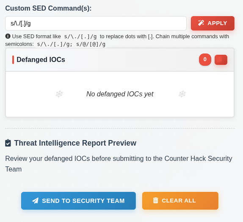This screenshot has width=243, height=222.
Task: Click the inline s/\./[.]/g example code
Action: [x=80, y=37]
